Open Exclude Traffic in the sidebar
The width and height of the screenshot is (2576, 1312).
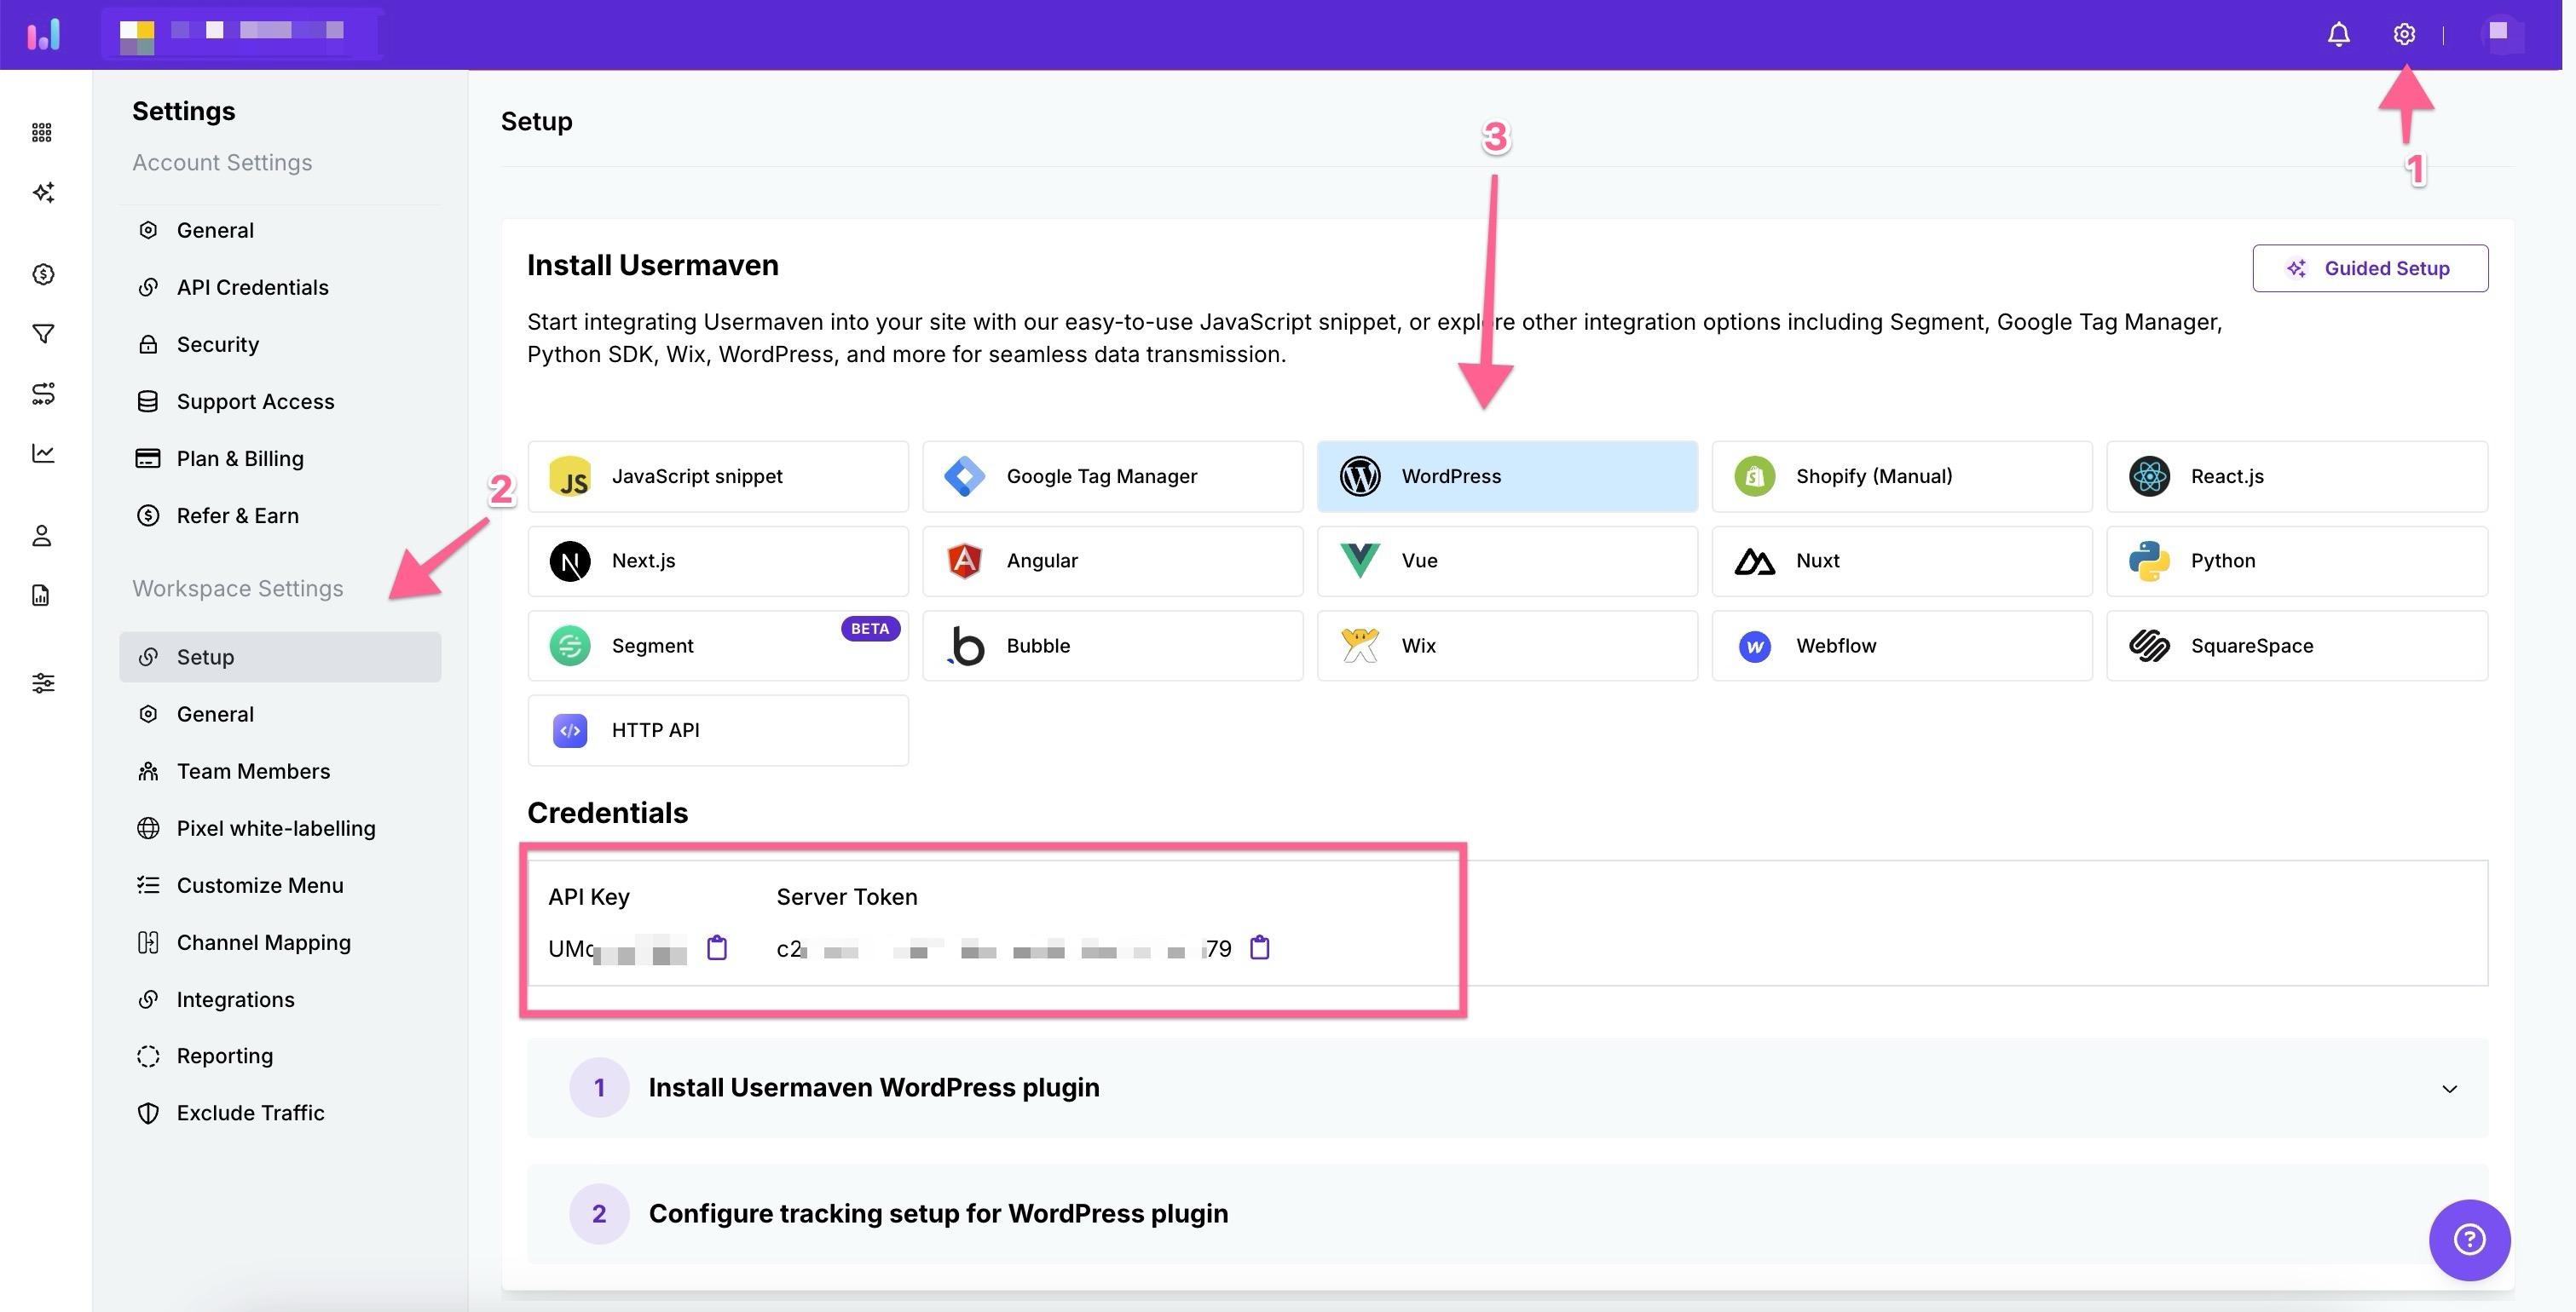[x=250, y=1112]
